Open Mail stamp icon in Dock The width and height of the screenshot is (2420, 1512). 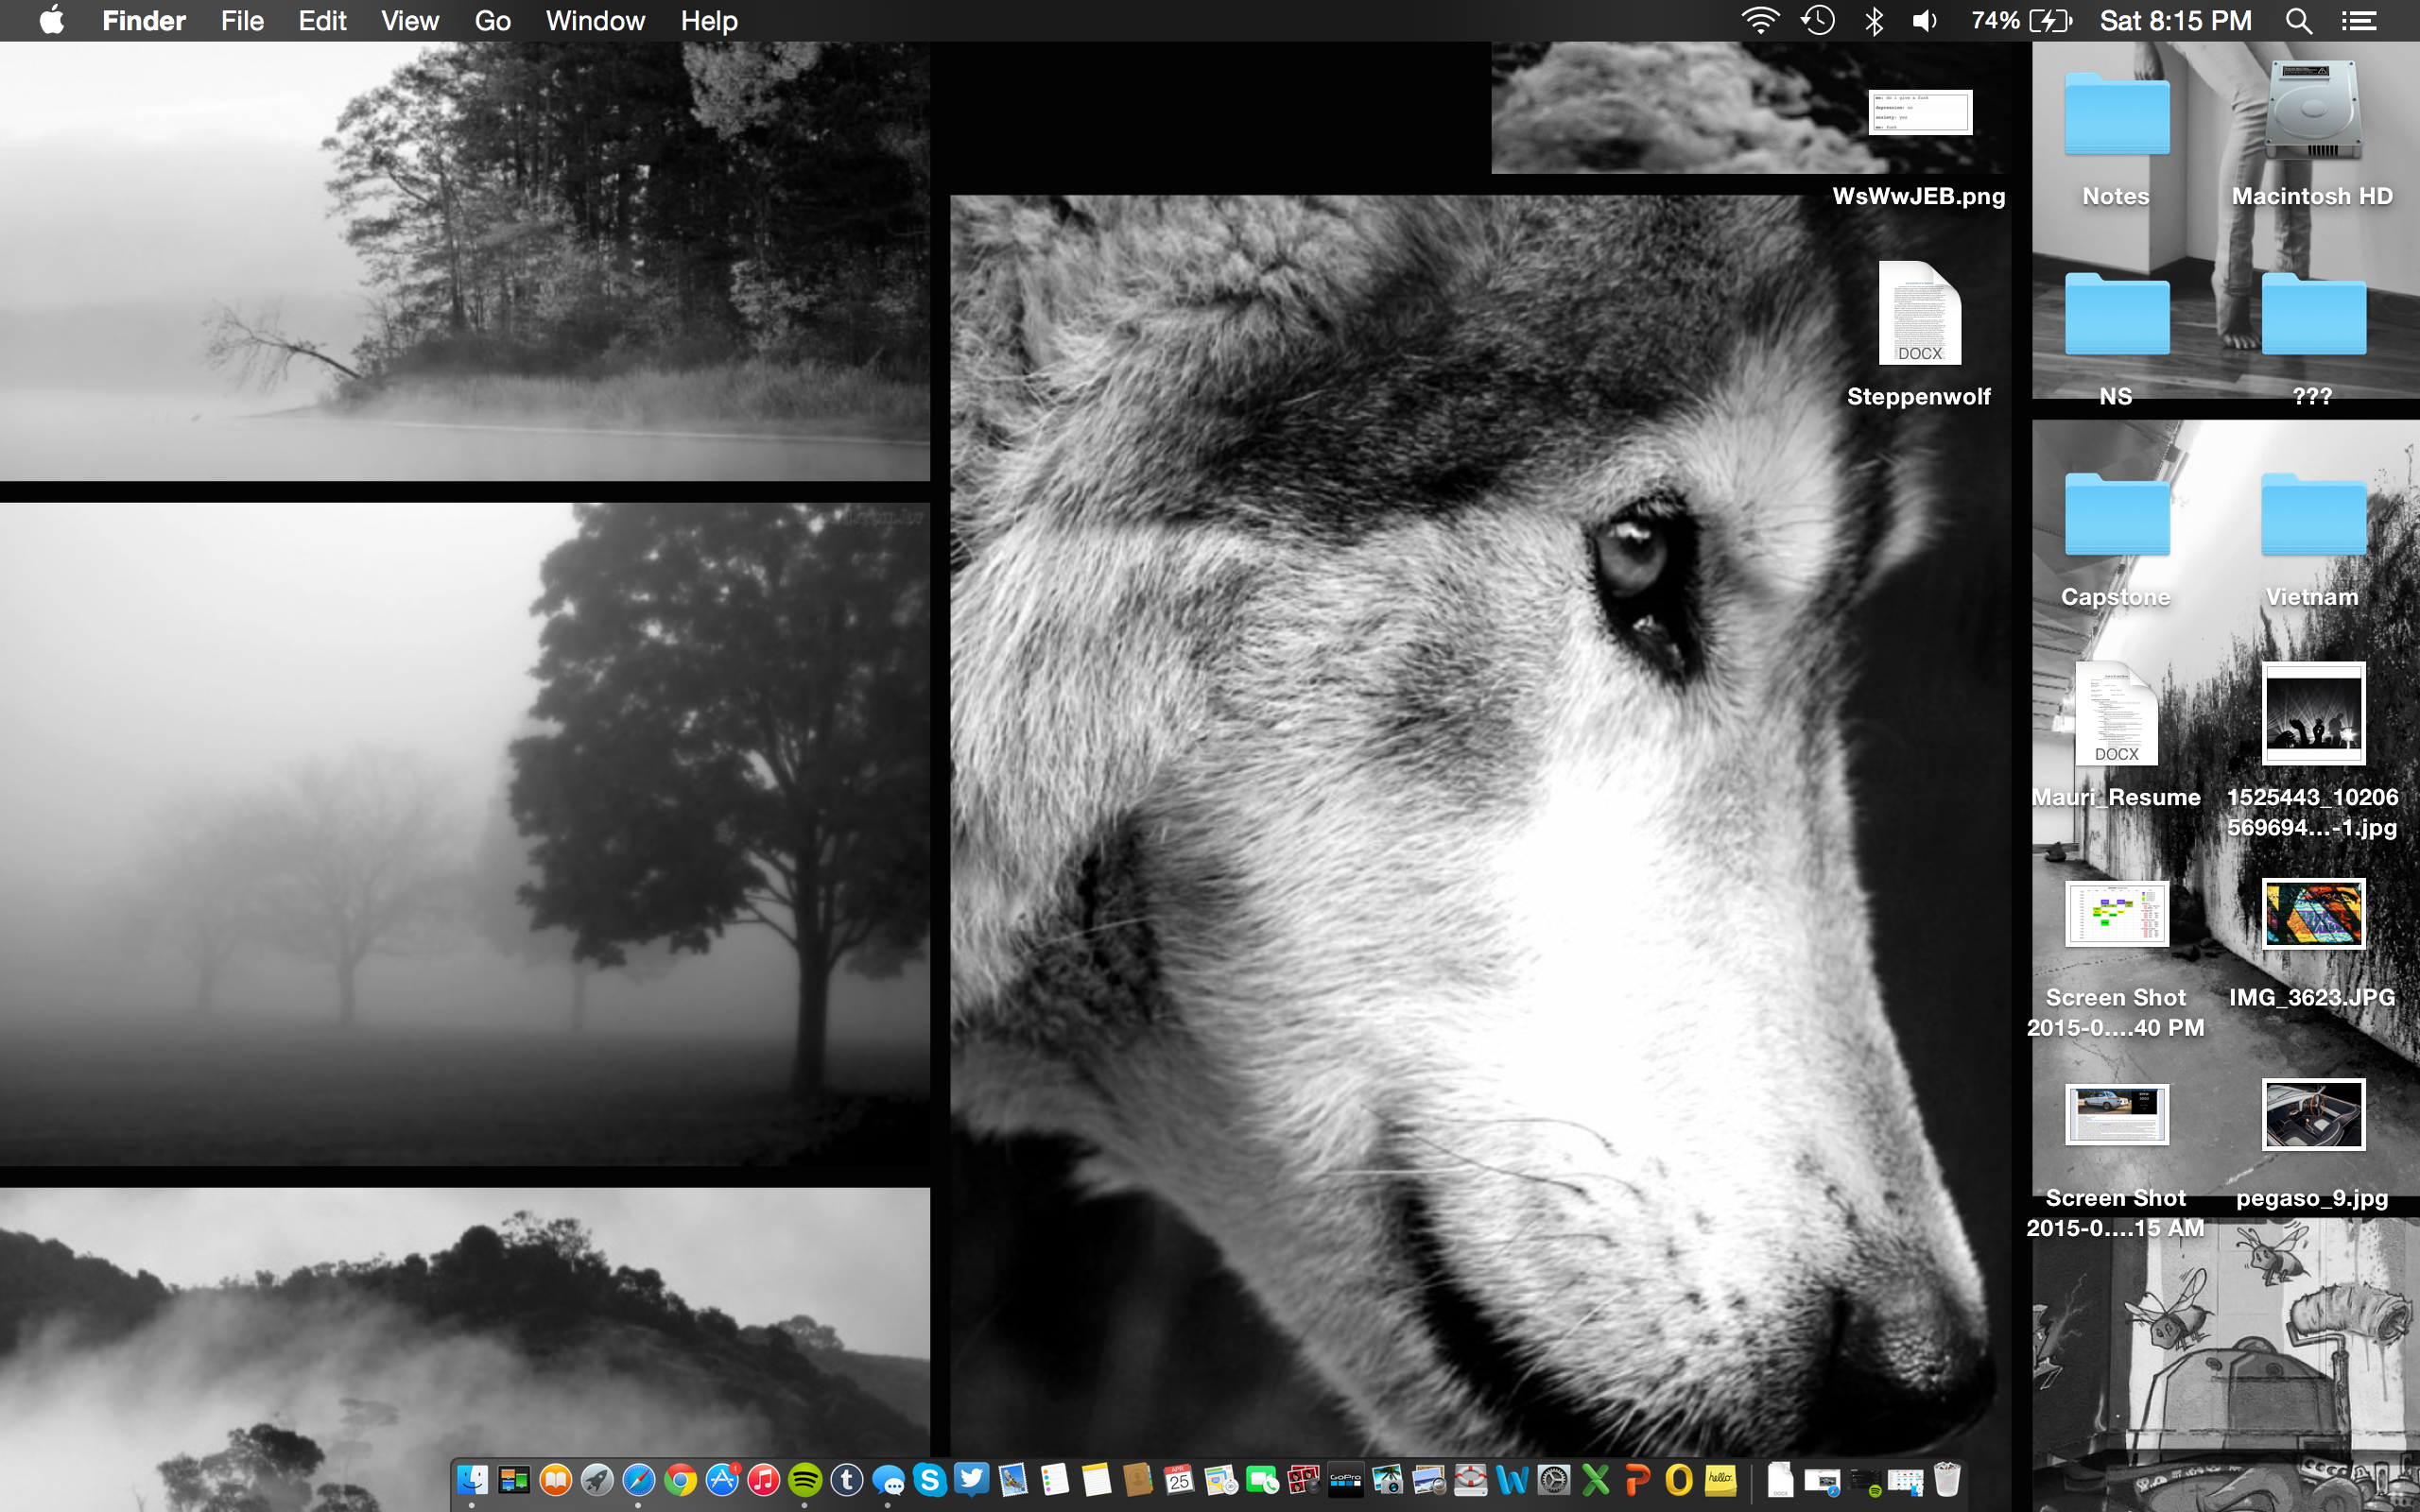(1013, 1479)
